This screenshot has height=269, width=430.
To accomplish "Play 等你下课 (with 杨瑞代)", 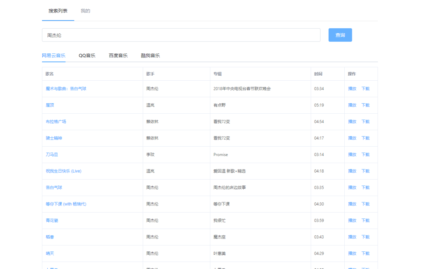I will [352, 204].
